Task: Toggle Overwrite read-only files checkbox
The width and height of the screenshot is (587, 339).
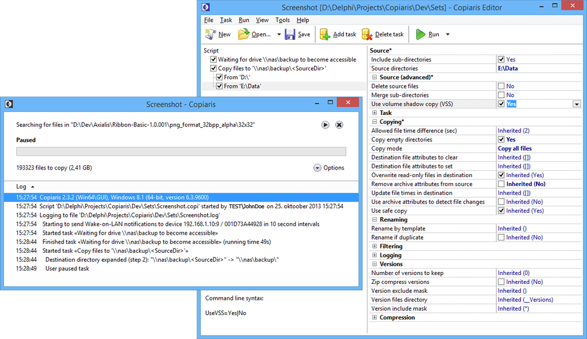Action: click(501, 175)
